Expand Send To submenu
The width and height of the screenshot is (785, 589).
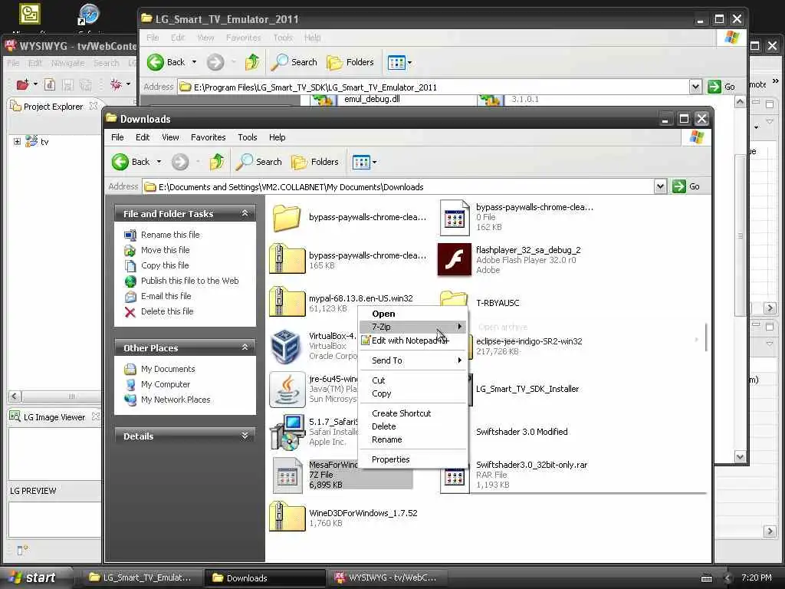click(413, 360)
